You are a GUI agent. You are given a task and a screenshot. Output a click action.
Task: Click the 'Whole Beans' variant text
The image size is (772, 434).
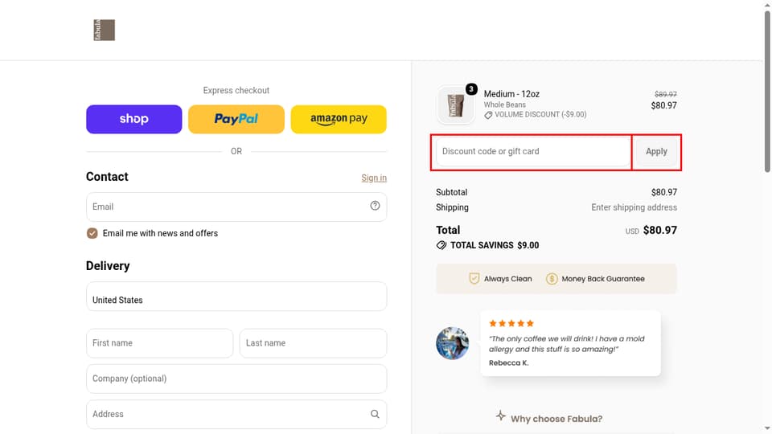[505, 104]
